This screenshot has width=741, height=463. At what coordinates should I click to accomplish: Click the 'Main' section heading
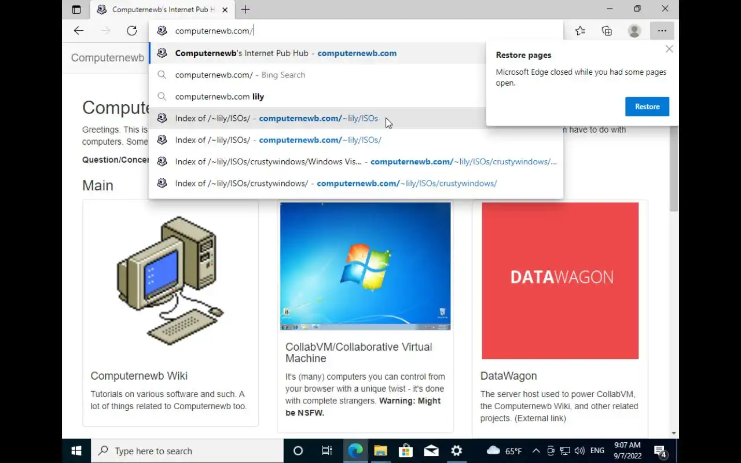coord(98,186)
